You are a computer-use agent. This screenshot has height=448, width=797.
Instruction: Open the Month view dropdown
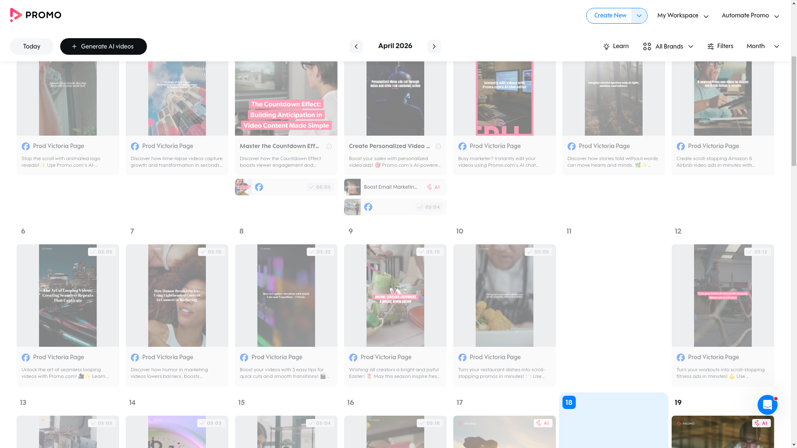click(x=762, y=46)
